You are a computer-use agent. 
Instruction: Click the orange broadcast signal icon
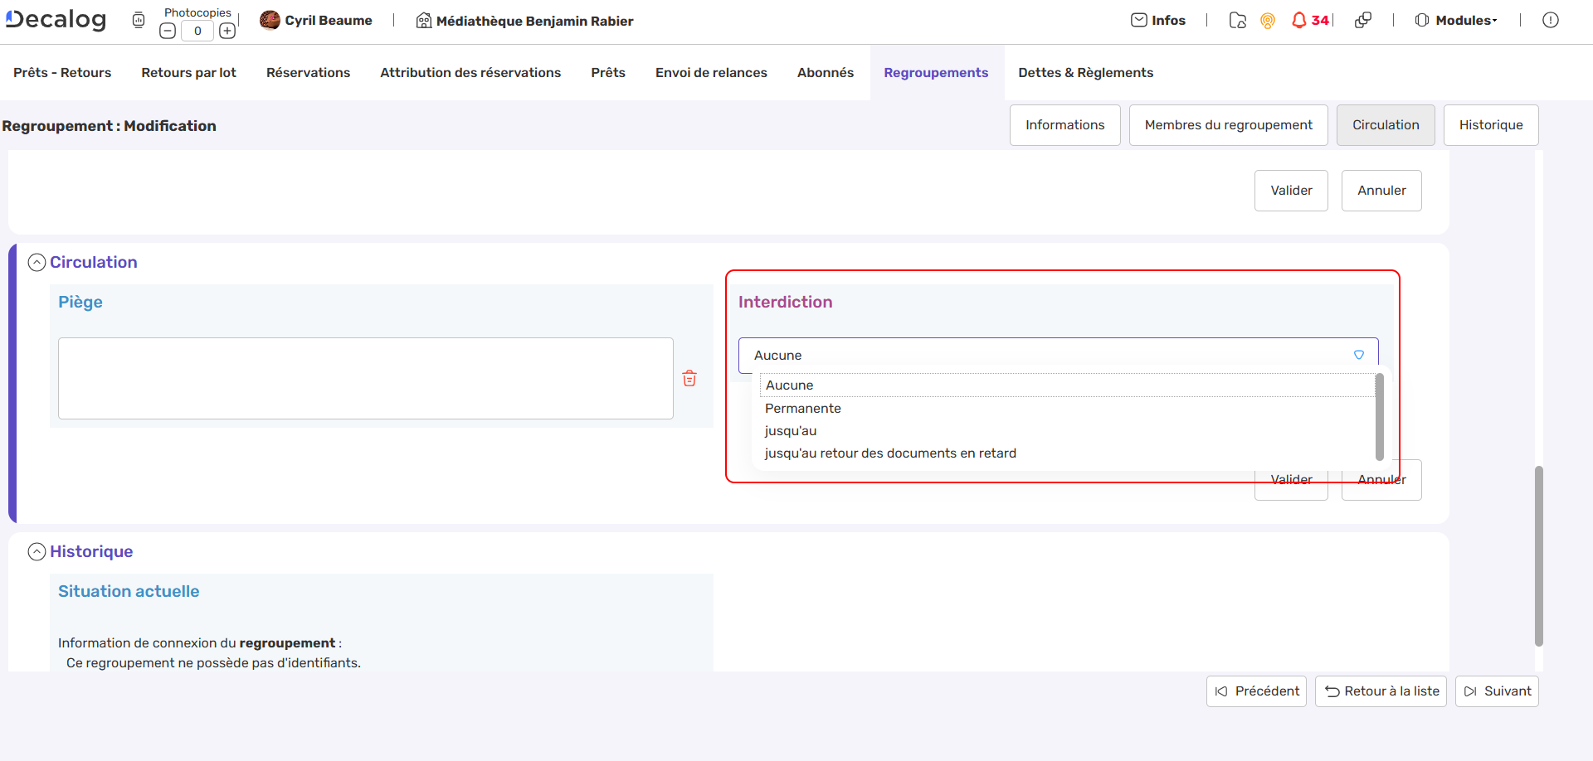pos(1267,21)
